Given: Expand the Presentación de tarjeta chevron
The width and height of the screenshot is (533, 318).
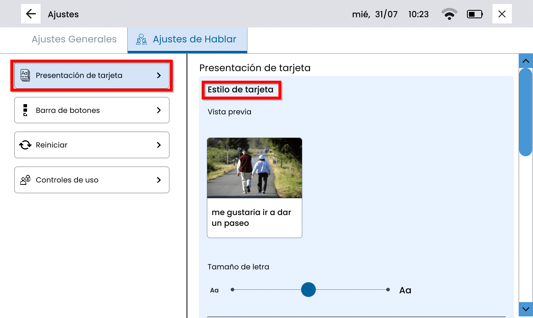Looking at the screenshot, I should coord(159,75).
